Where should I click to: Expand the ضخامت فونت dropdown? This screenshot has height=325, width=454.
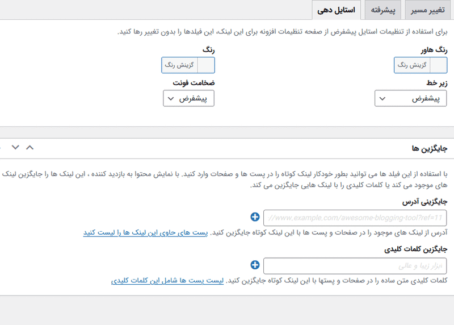pos(188,98)
